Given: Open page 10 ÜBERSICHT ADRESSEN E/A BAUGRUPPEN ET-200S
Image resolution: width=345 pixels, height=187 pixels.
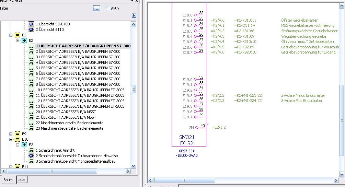Looking at the screenshot, I should pyautogui.click(x=80, y=90).
